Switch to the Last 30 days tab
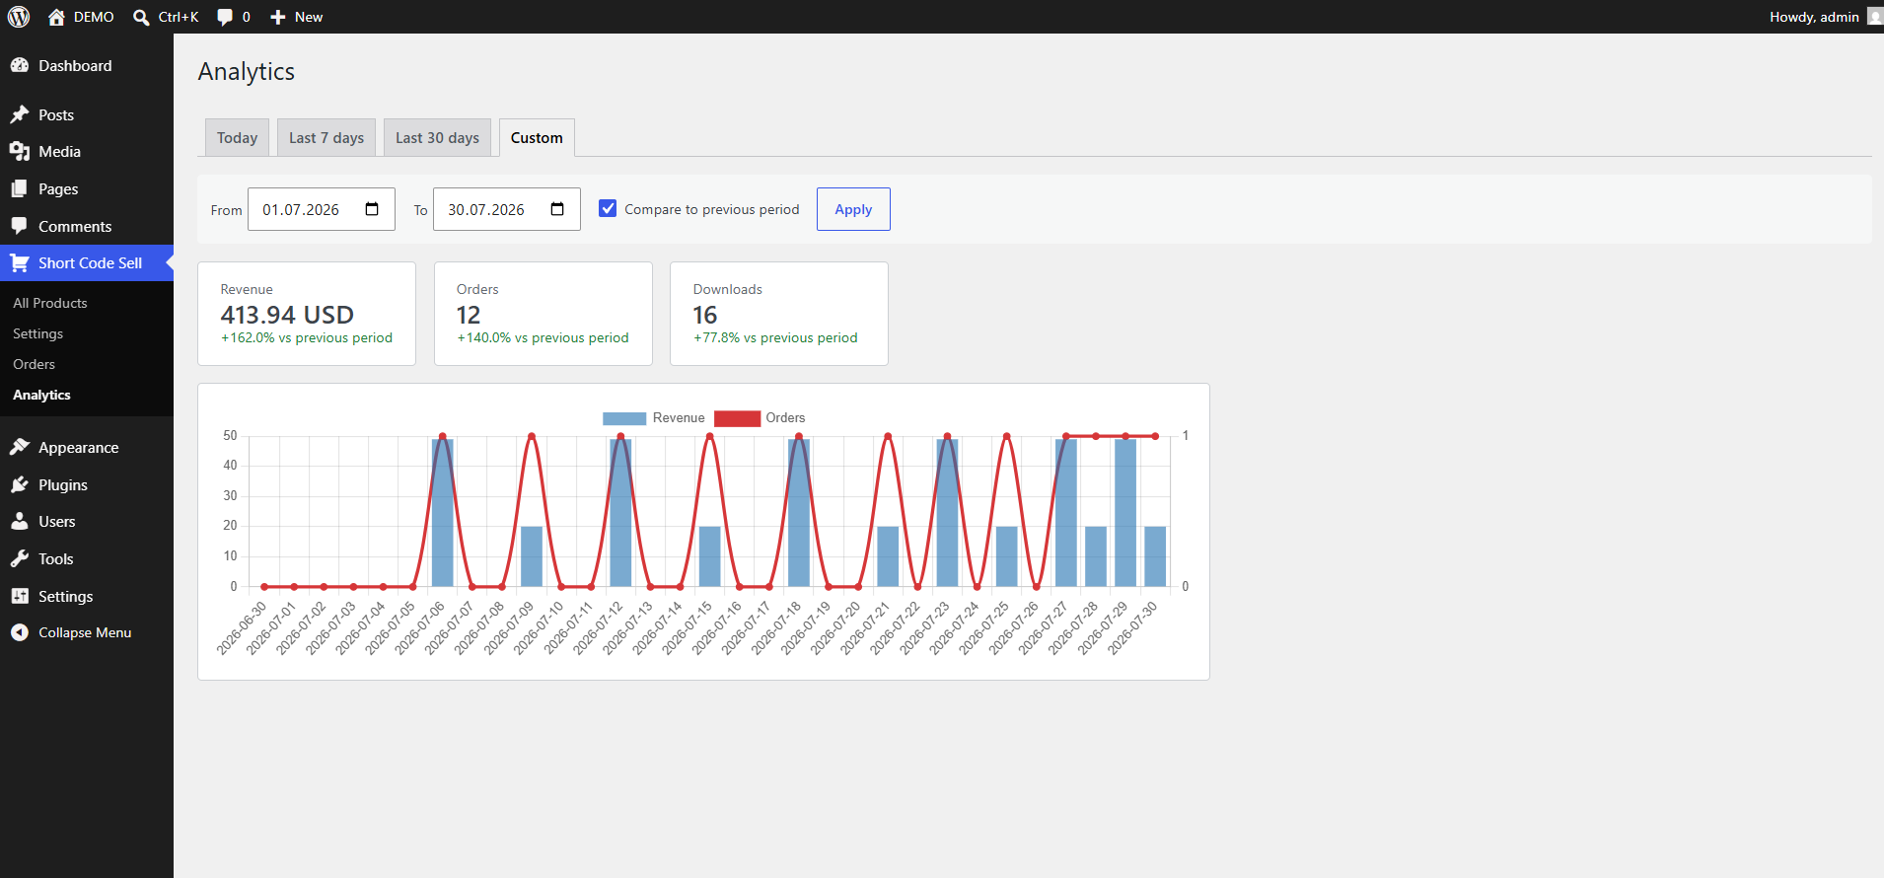The image size is (1884, 878). click(437, 137)
